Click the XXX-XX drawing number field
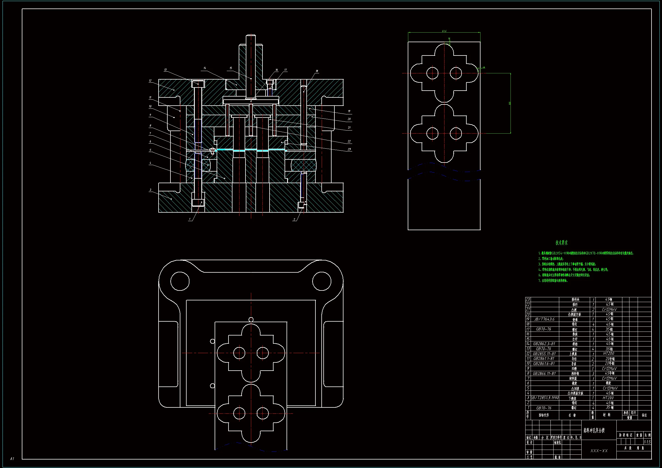662x468 pixels. click(x=599, y=451)
